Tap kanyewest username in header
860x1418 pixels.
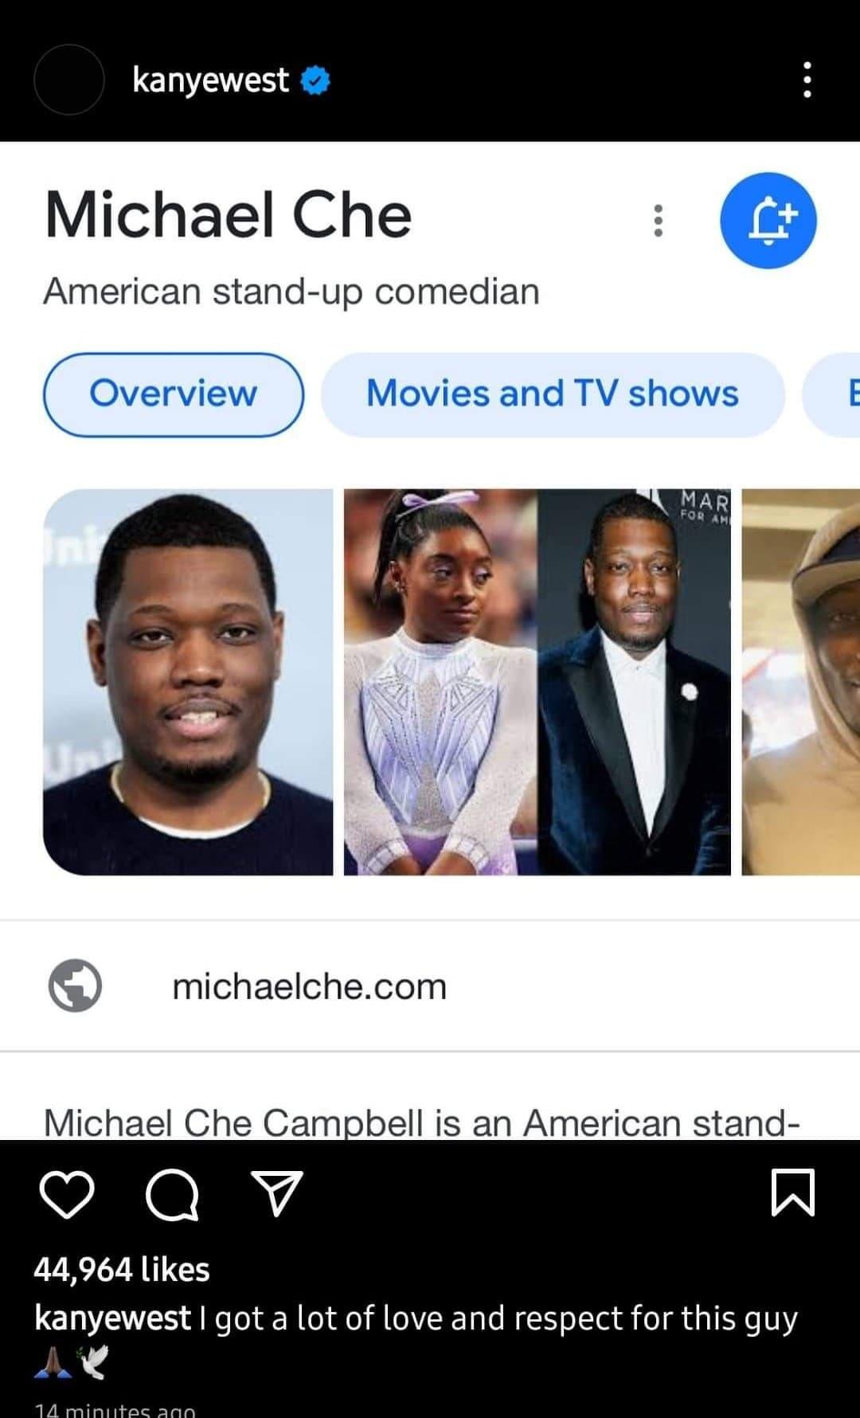210,80
